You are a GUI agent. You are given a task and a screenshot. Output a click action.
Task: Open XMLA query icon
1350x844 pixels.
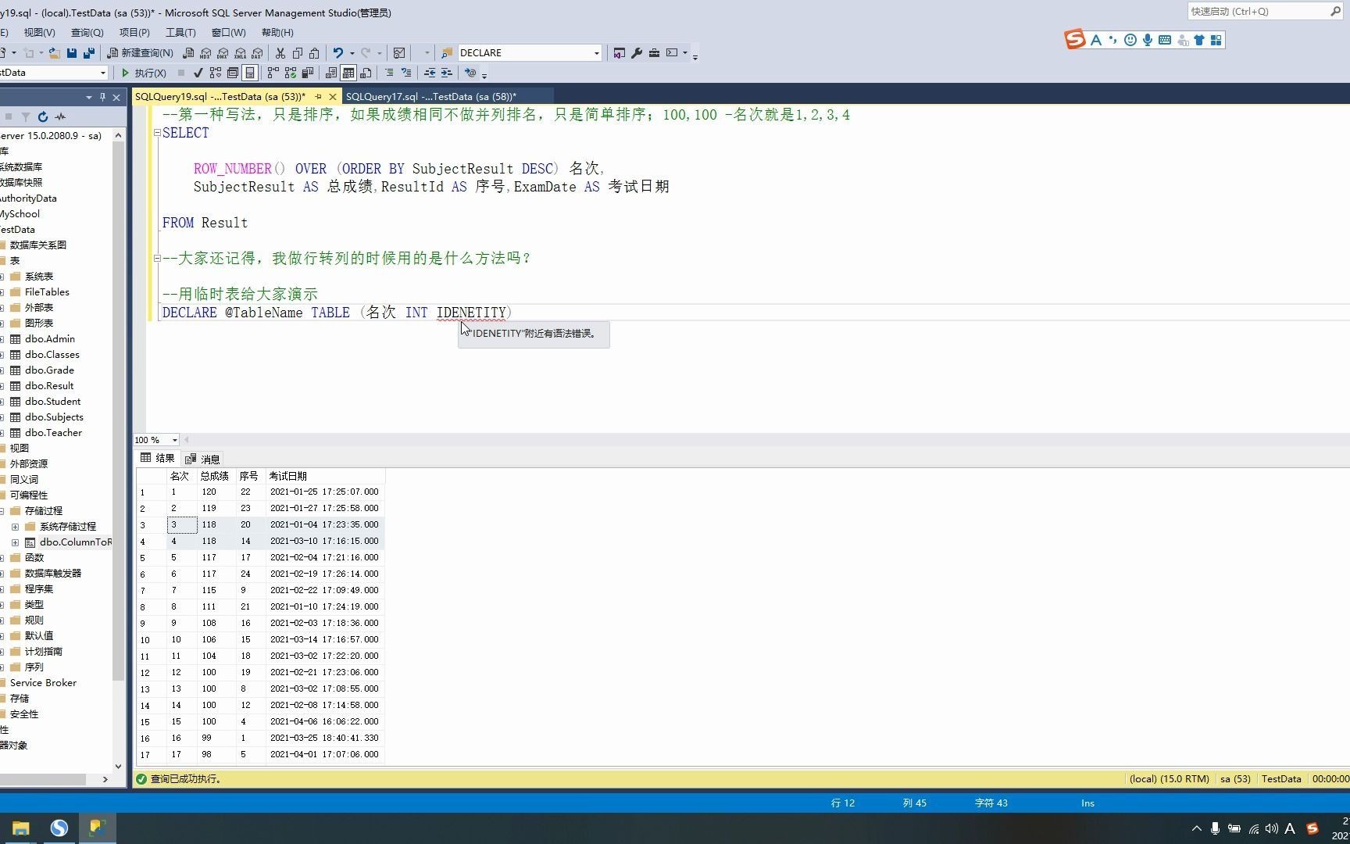240,53
